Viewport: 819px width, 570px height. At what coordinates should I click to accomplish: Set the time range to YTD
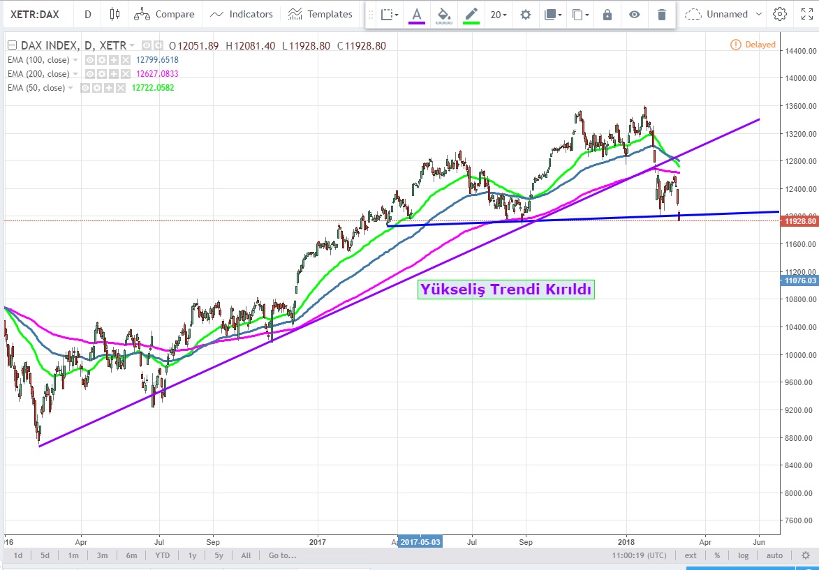(x=163, y=556)
